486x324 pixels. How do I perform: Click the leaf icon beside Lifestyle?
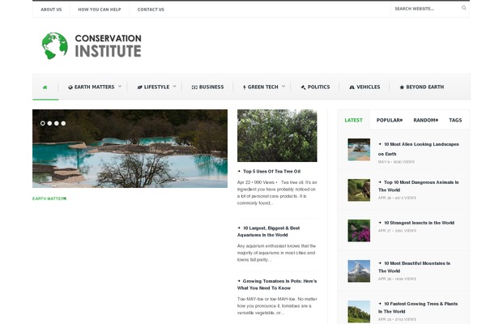click(139, 87)
